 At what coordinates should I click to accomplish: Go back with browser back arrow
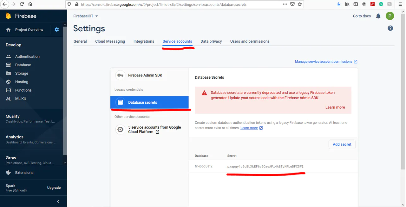click(x=4, y=4)
